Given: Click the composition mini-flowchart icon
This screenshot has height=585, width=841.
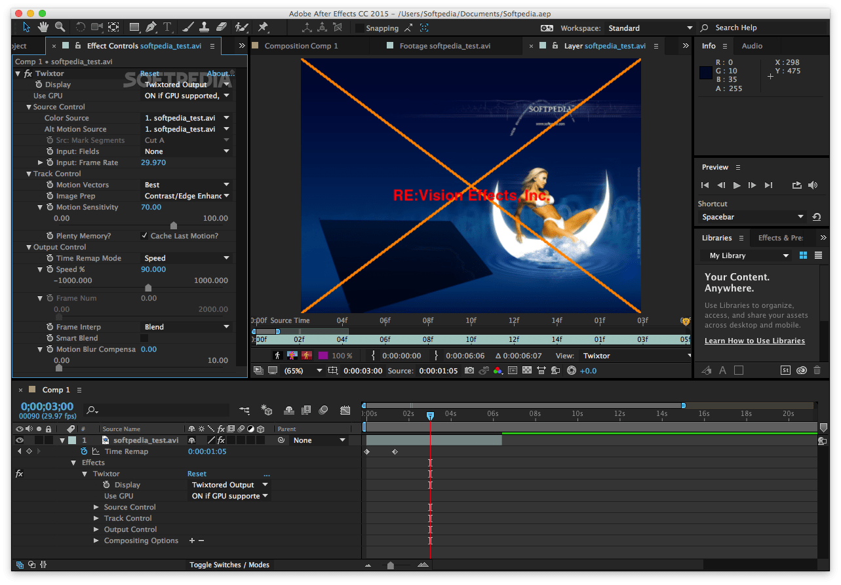Looking at the screenshot, I should coord(244,411).
